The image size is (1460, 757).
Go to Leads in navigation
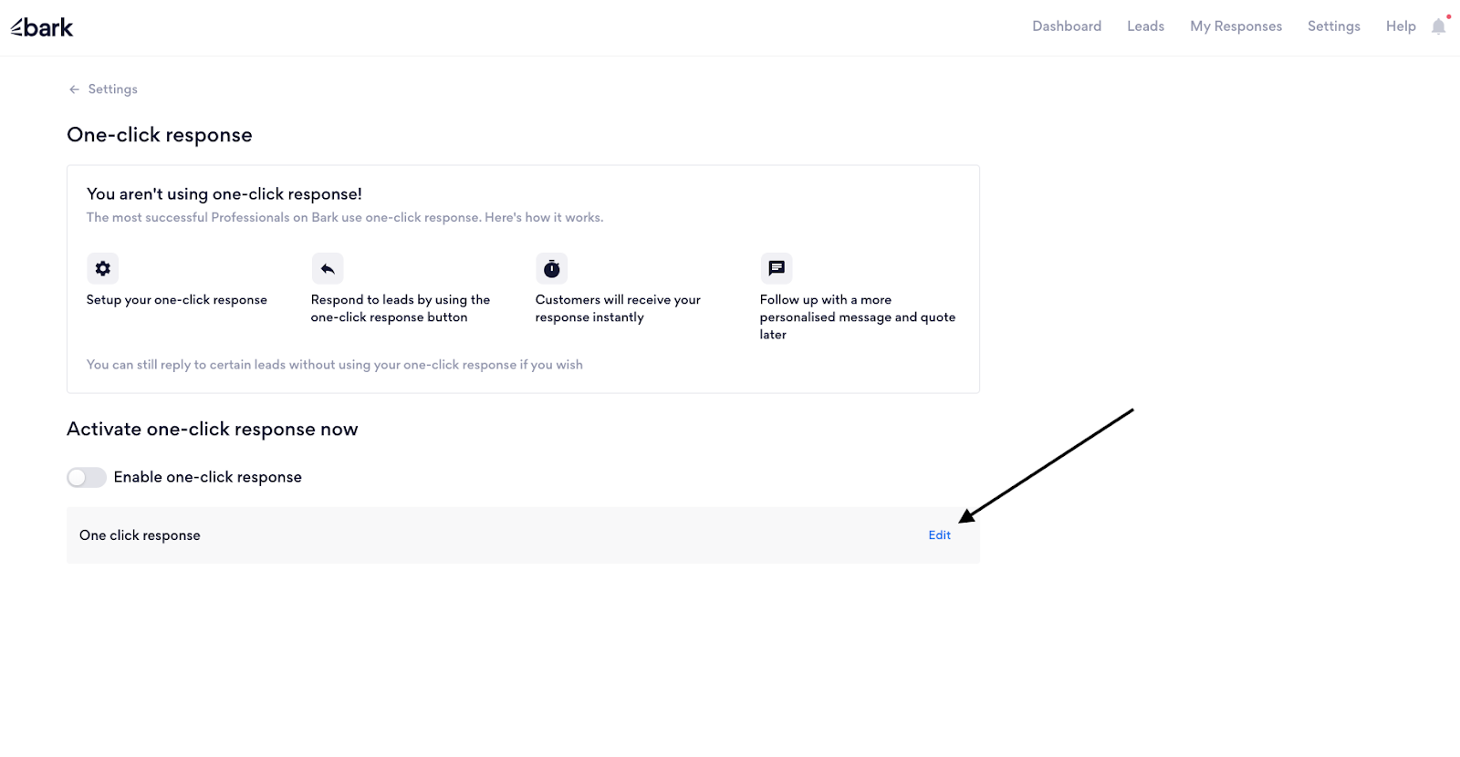coord(1145,26)
